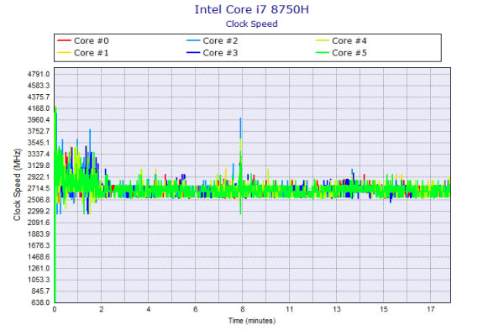This screenshot has width=504, height=336.
Task: Click the yellow Core #1 legend line
Action: point(64,53)
